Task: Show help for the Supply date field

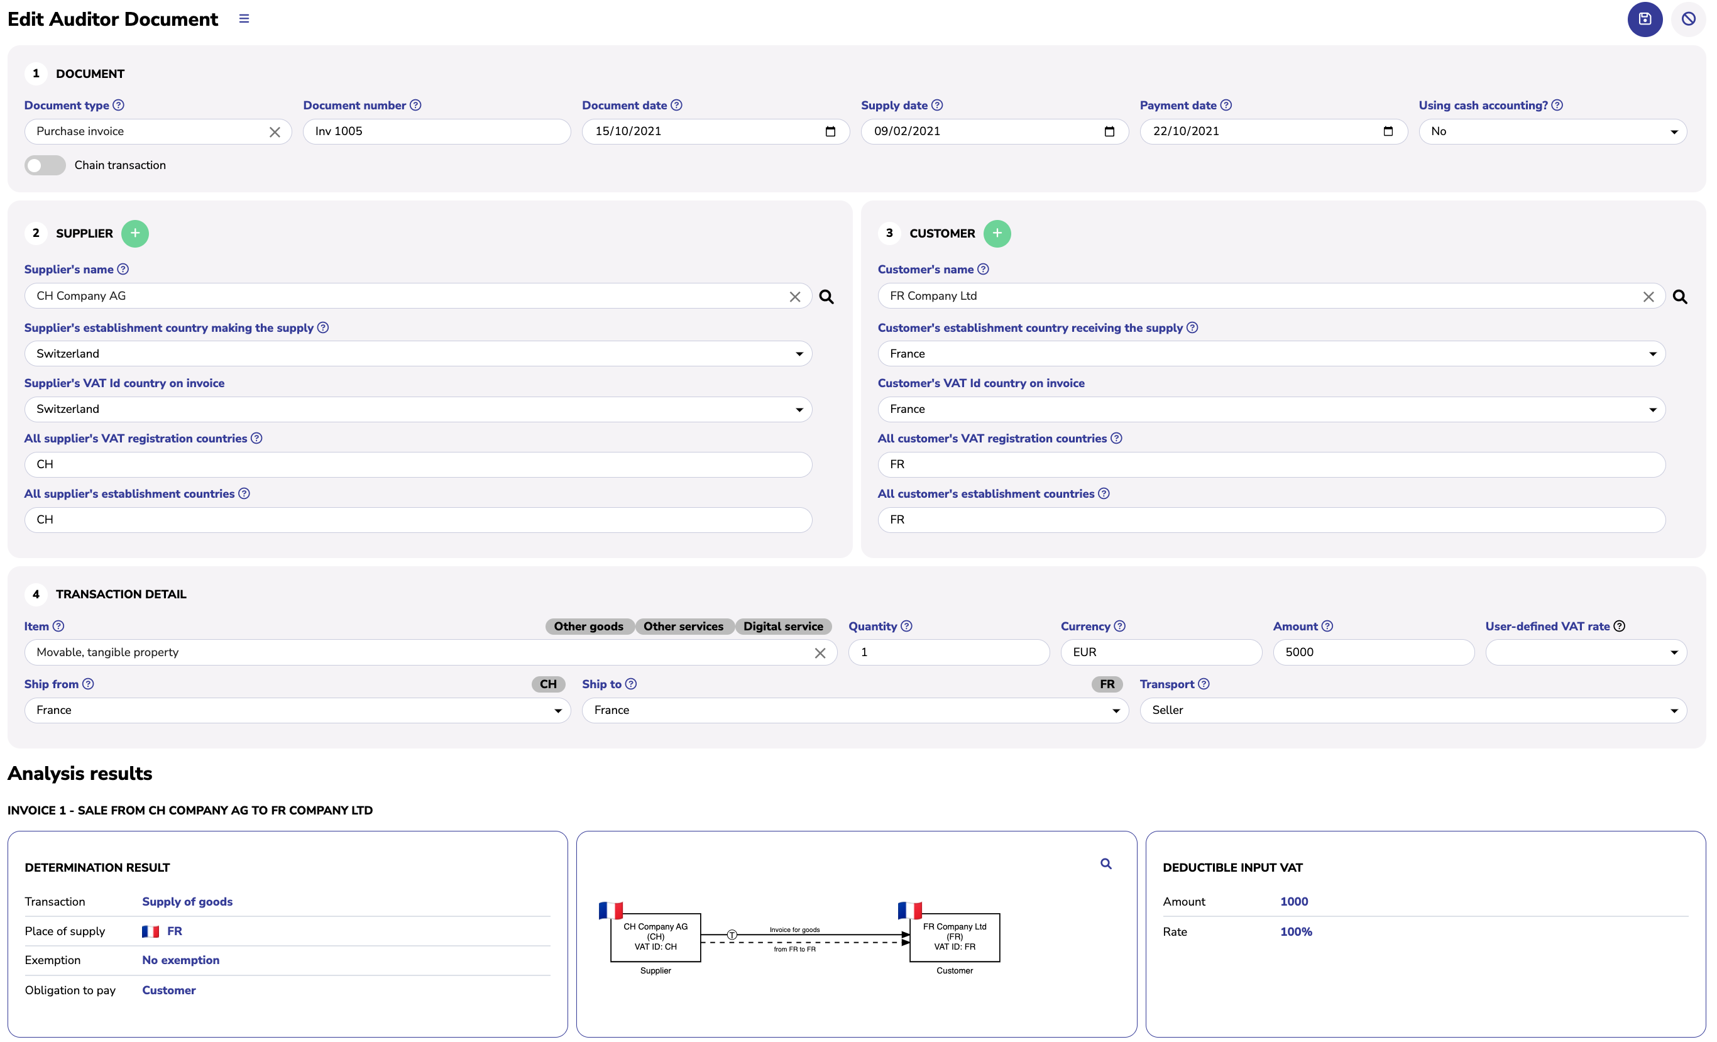Action: [937, 105]
